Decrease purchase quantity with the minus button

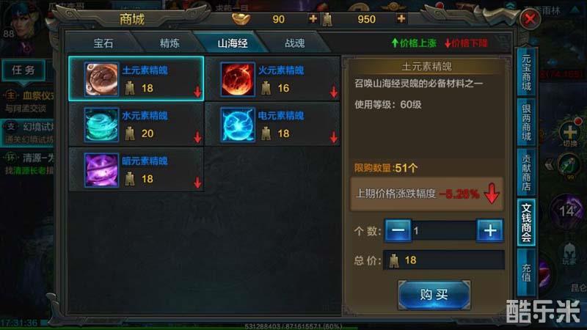[x=398, y=230]
